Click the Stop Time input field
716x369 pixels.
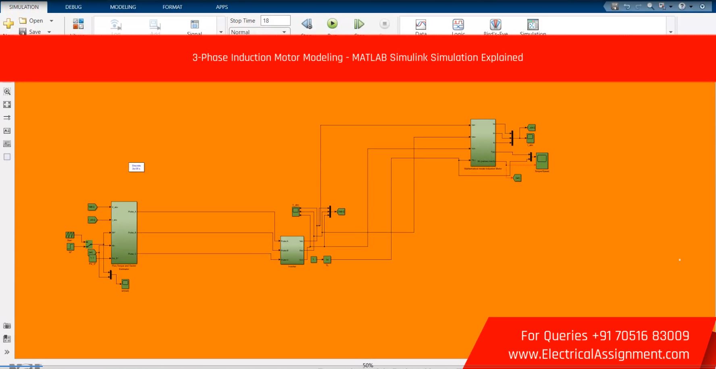pyautogui.click(x=276, y=21)
